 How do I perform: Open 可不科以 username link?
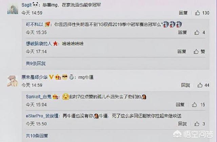point(35,24)
